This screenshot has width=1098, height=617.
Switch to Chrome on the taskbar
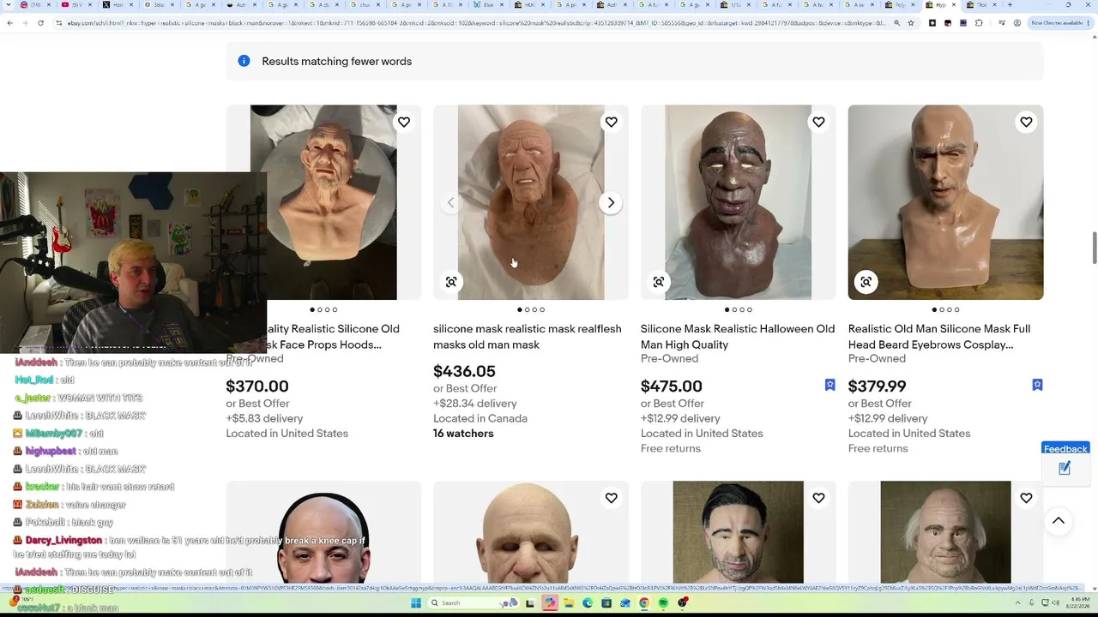[644, 603]
